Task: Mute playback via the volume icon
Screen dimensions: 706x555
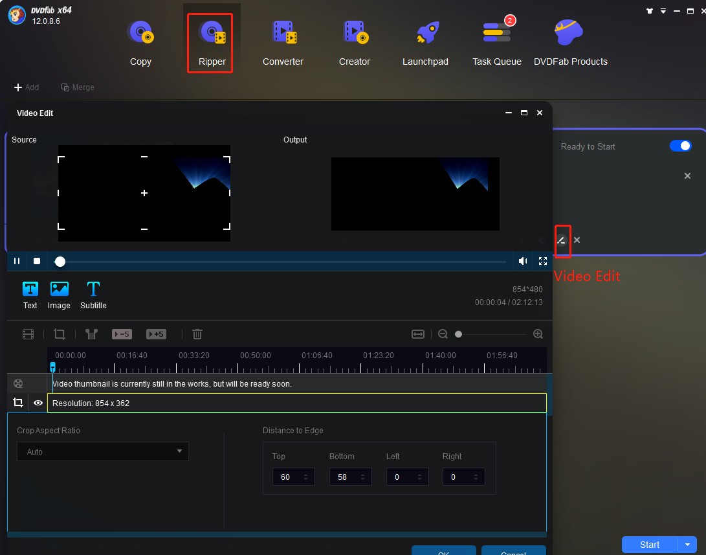Action: [522, 261]
